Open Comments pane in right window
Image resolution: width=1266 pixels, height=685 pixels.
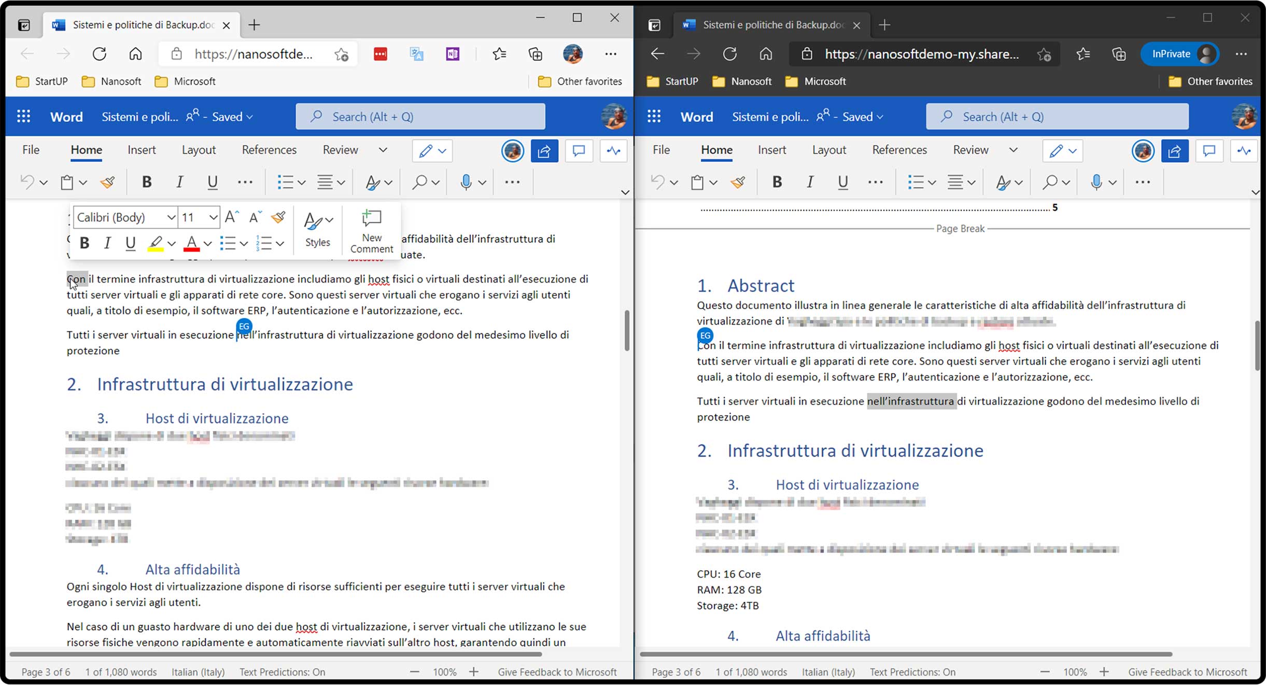point(1209,151)
